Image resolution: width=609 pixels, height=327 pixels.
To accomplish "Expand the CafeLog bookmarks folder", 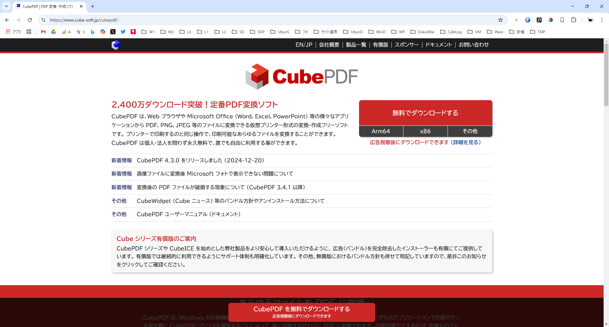I will tap(451, 32).
